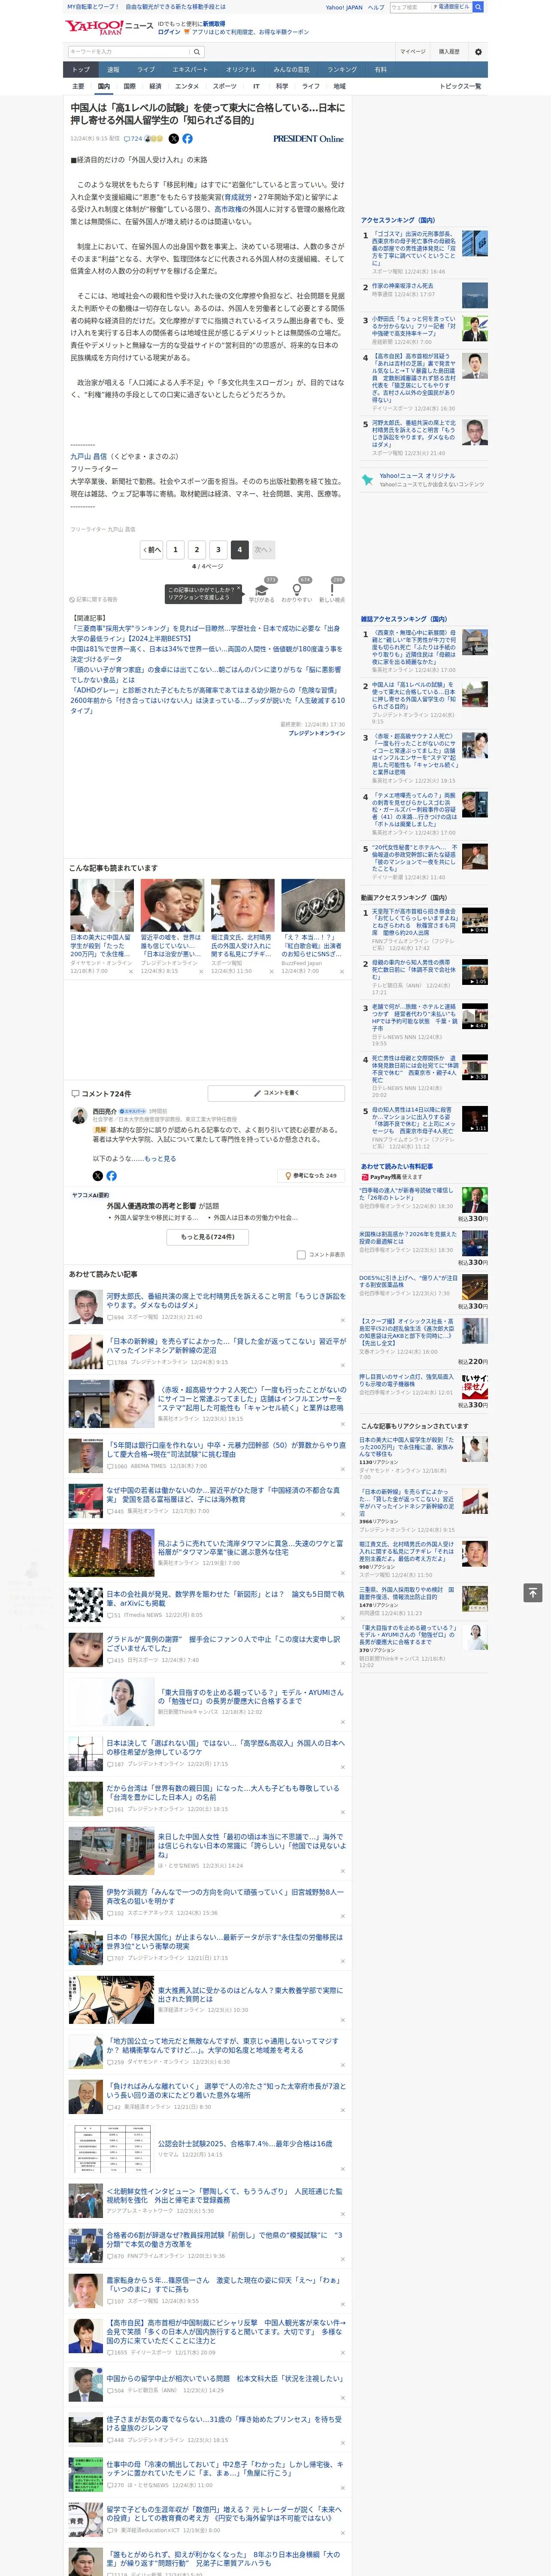Open the NHK 紅白歌合戦 recommended article thumbnail
This screenshot has height=2576, width=551.
pyautogui.click(x=313, y=906)
